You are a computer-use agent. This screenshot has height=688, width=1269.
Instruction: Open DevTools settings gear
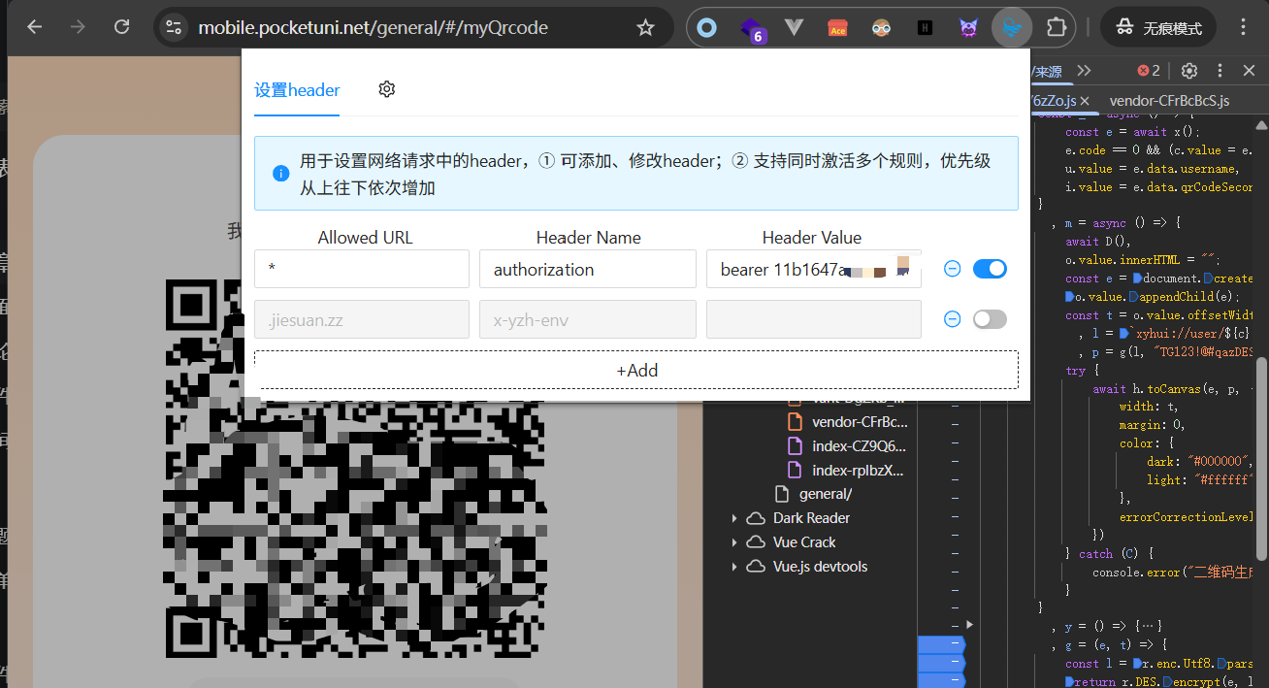pos(1188,71)
